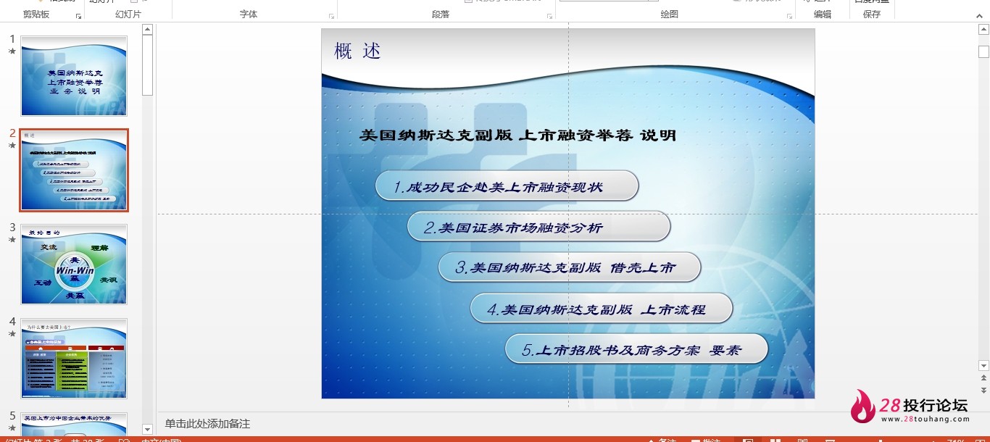
Task: Click the animation star beside slide 2
Action: coord(12,146)
